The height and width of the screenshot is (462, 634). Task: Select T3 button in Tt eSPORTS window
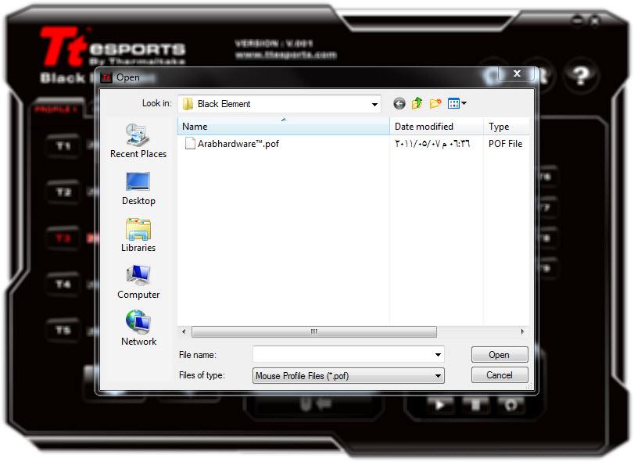63,238
